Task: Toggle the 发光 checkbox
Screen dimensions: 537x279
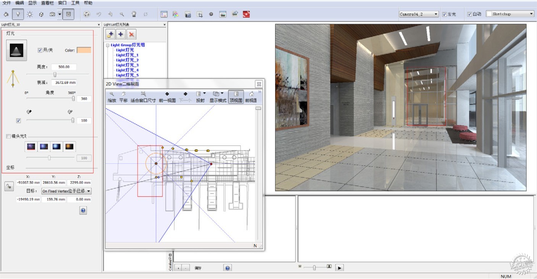Action: [445, 14]
